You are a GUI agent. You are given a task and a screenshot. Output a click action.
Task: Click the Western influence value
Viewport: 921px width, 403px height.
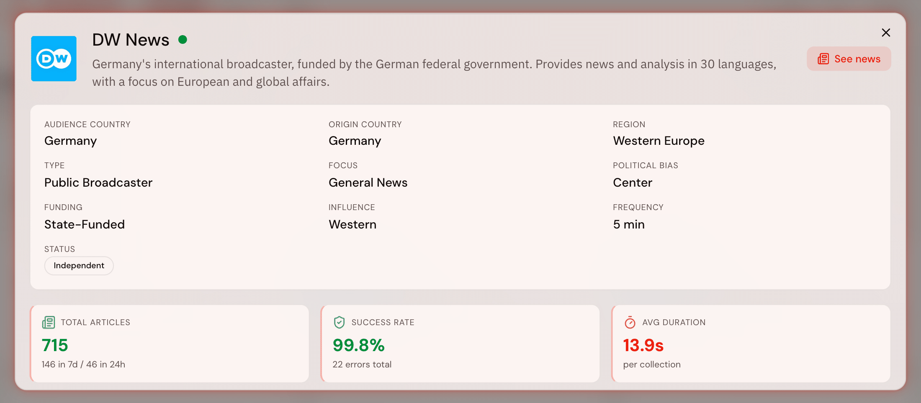click(x=352, y=225)
